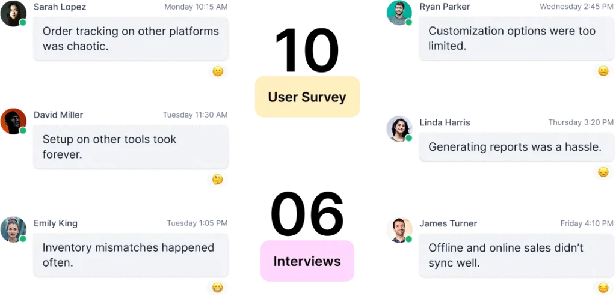This screenshot has width=616, height=296.
Task: Select the 'Customization options were too limited' bubble
Action: coord(516,38)
